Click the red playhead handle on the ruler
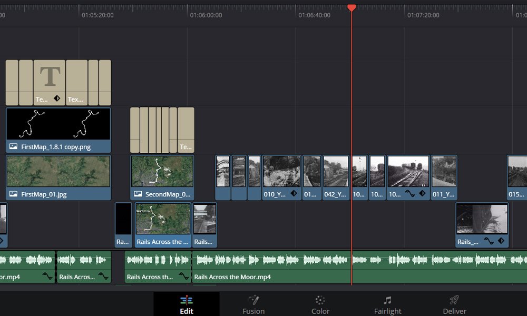 352,7
